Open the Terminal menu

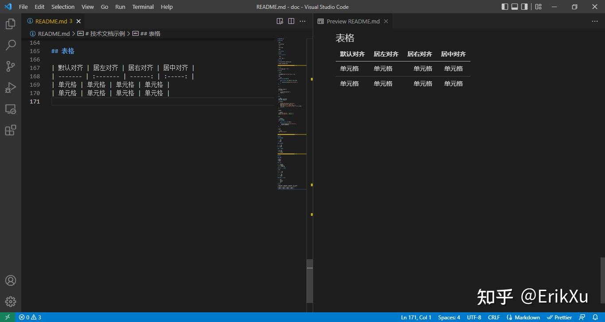coord(143,7)
